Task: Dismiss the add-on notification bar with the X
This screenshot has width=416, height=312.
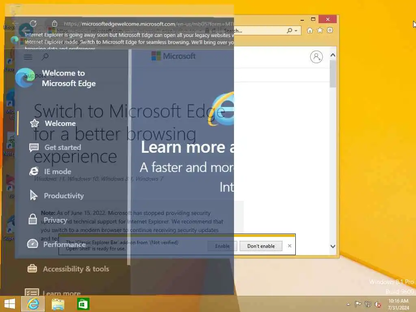Action: tap(289, 246)
